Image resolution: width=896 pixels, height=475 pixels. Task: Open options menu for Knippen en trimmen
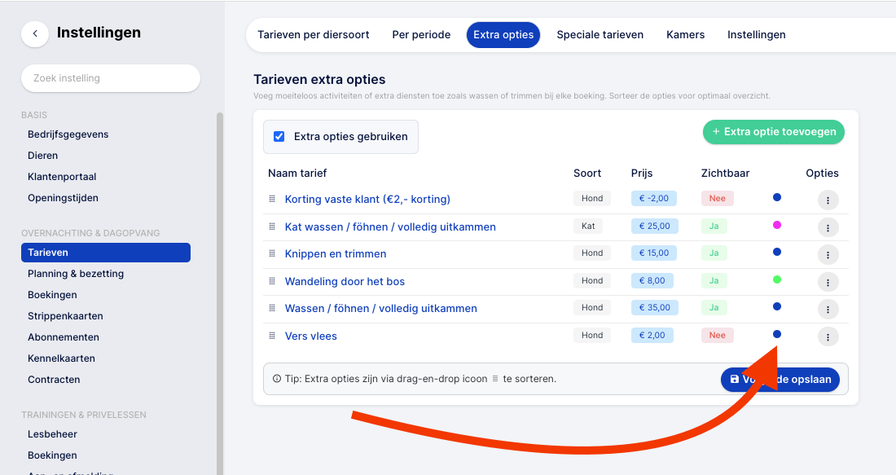(828, 254)
